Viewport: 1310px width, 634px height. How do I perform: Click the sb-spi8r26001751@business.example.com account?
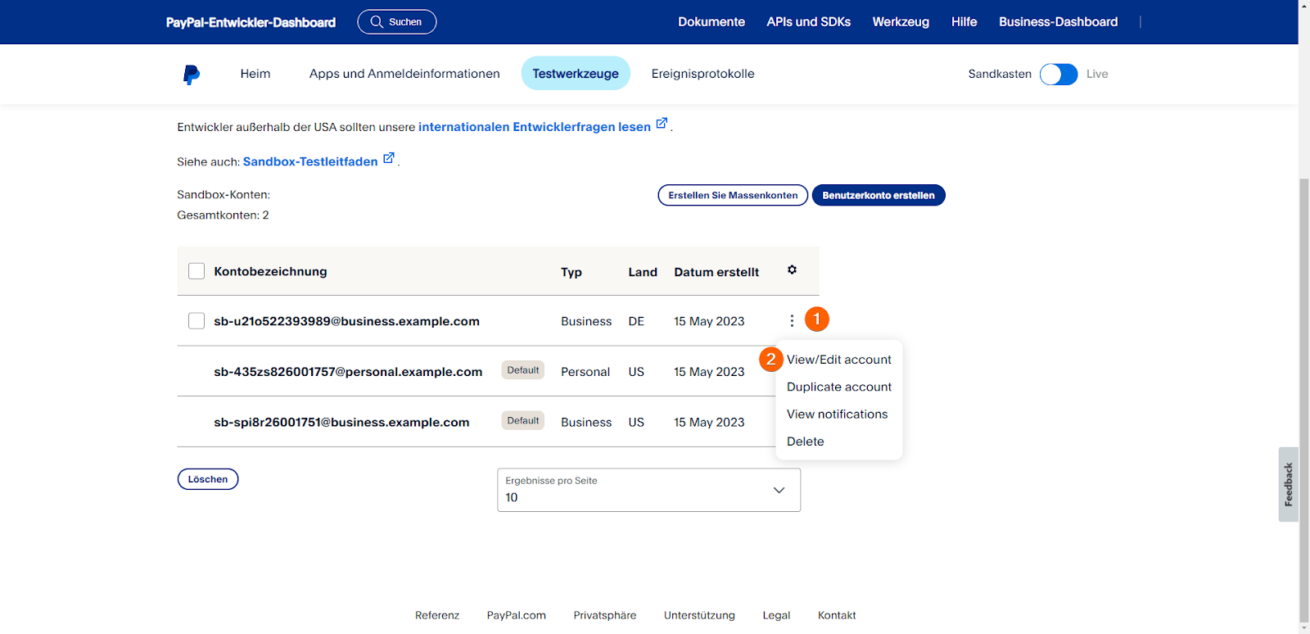pyautogui.click(x=341, y=423)
